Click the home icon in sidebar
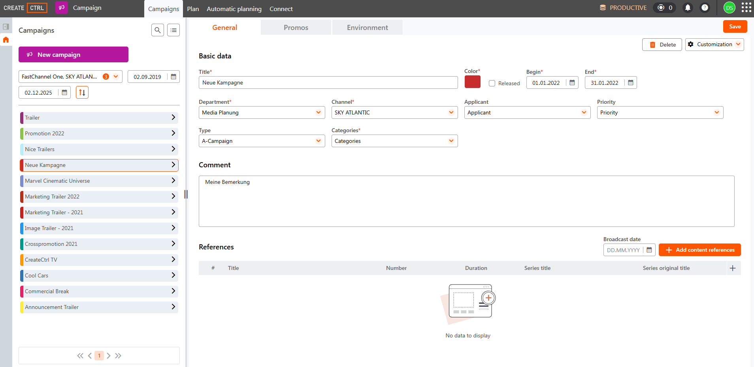Screen dimensions: 754x367 coord(6,40)
